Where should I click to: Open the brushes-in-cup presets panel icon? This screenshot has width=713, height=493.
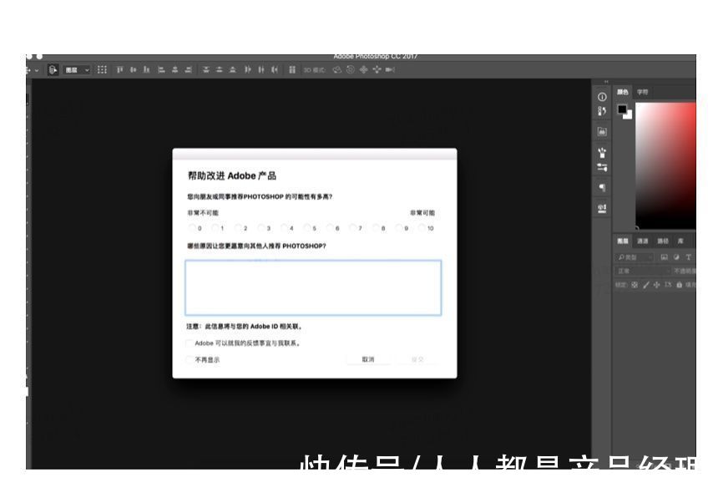pos(602,153)
